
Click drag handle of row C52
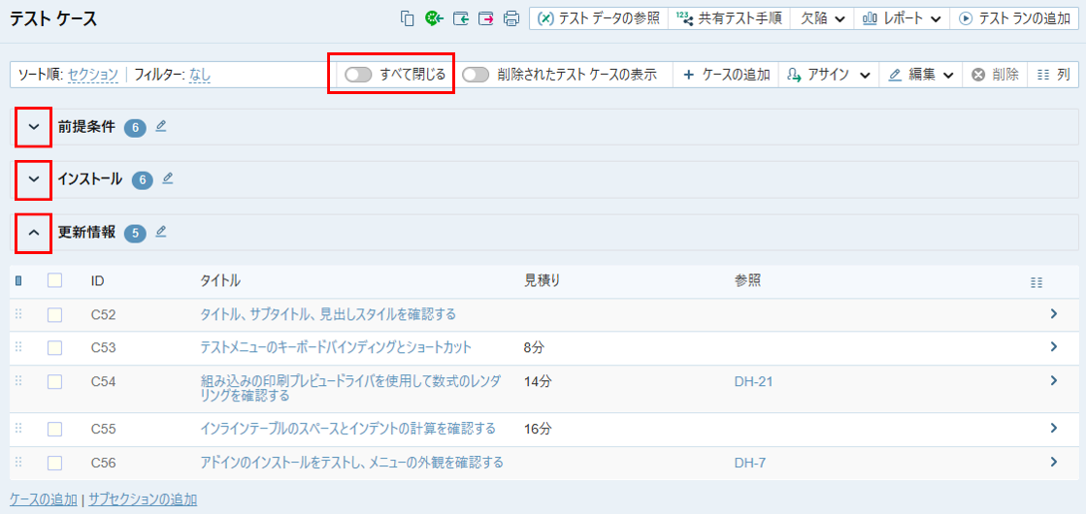[18, 314]
